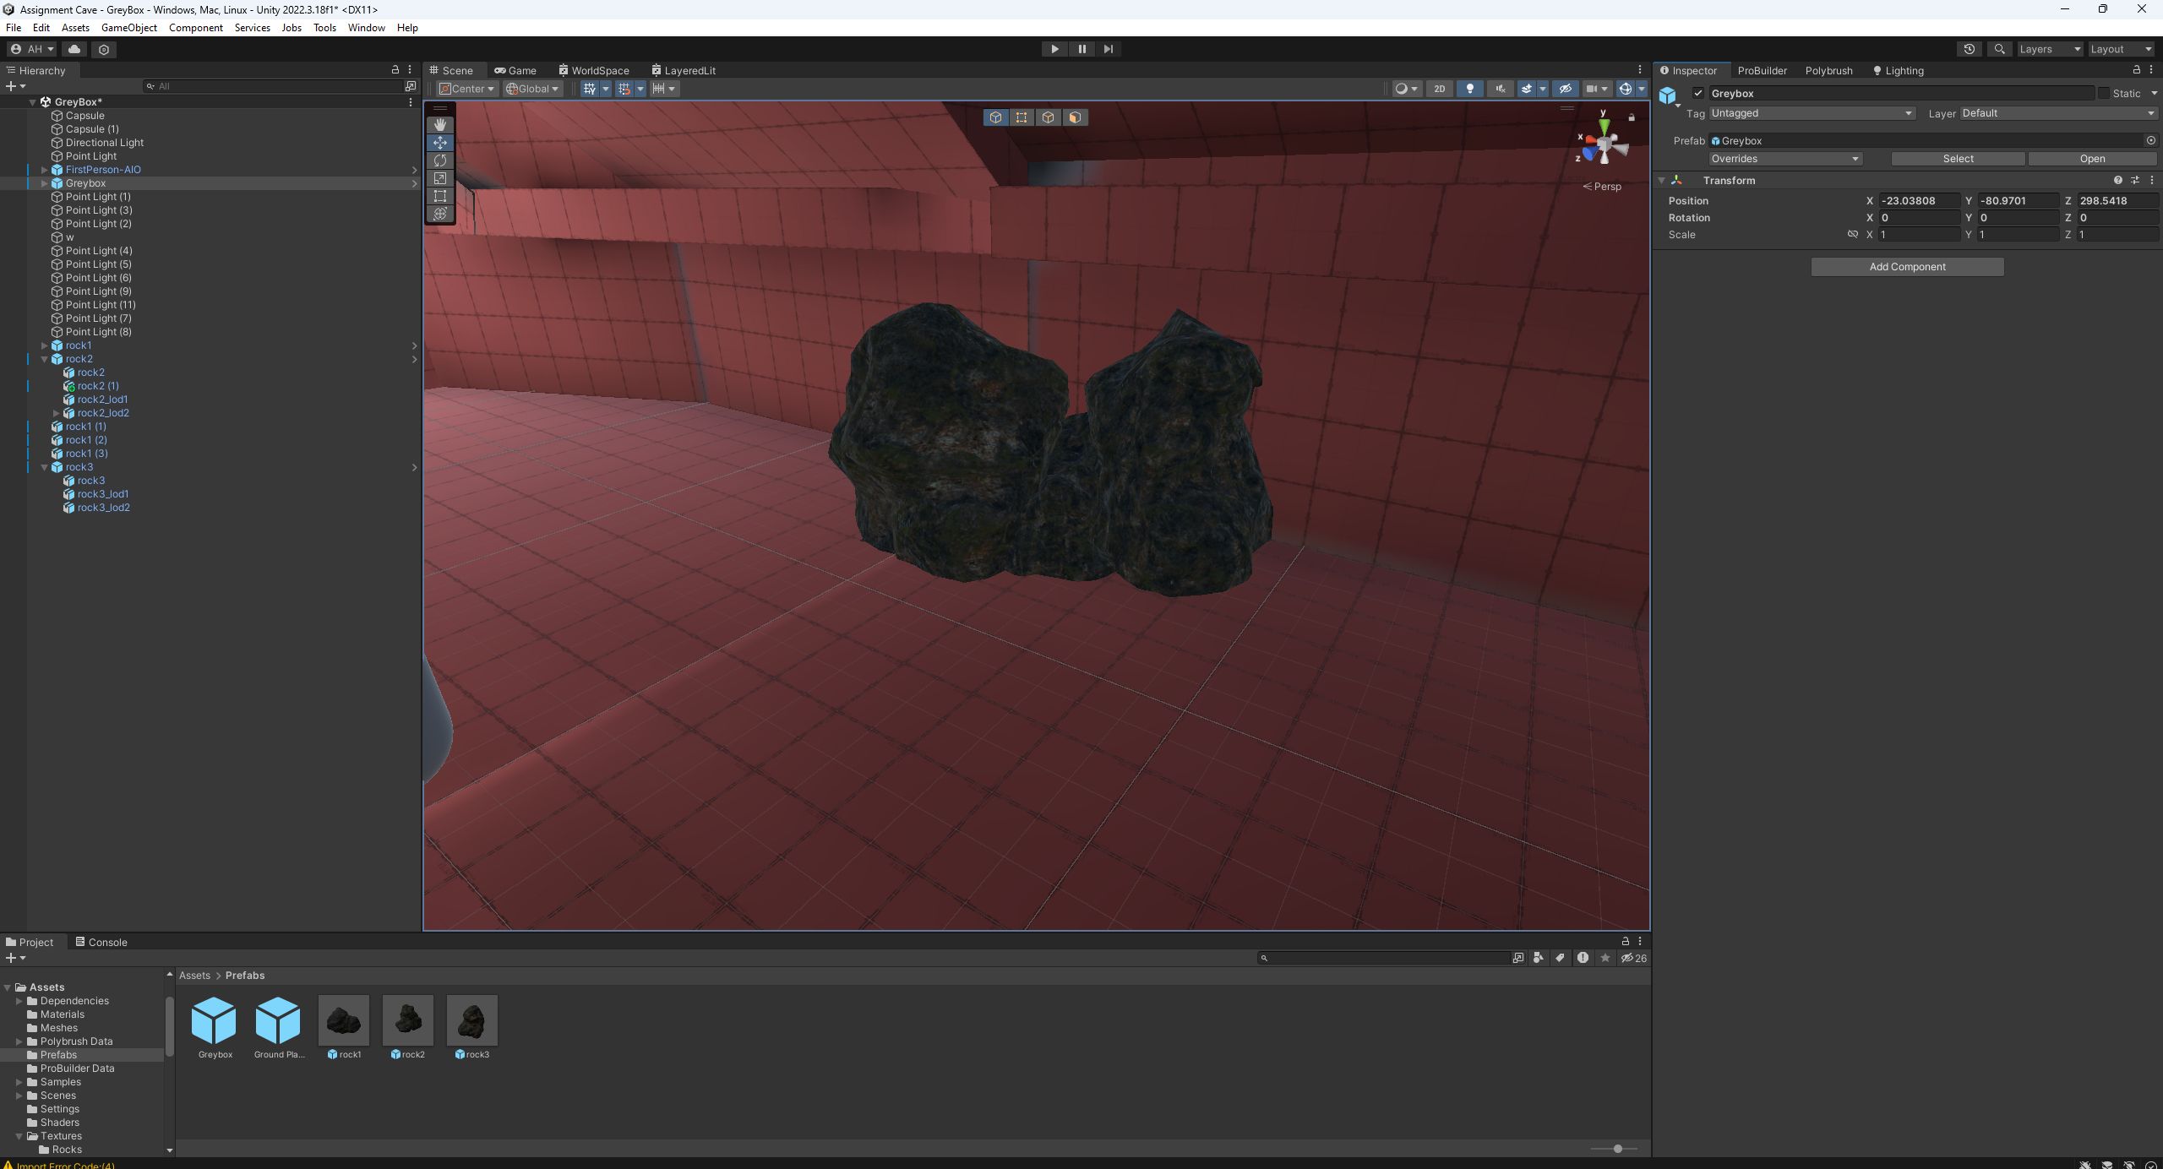Select the Rotate tool

439,160
